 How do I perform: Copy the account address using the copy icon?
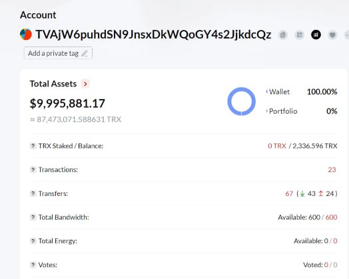pyautogui.click(x=282, y=35)
